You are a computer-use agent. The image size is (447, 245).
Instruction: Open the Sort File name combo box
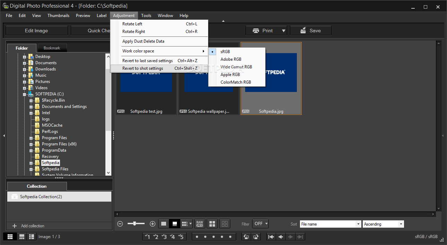pyautogui.click(x=330, y=224)
